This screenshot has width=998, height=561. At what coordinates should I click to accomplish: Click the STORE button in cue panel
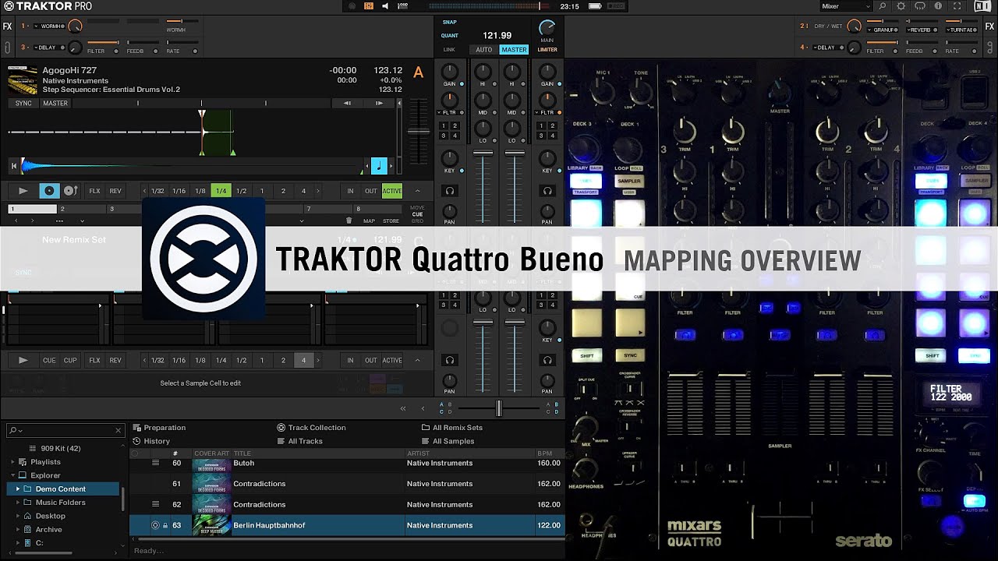391,221
